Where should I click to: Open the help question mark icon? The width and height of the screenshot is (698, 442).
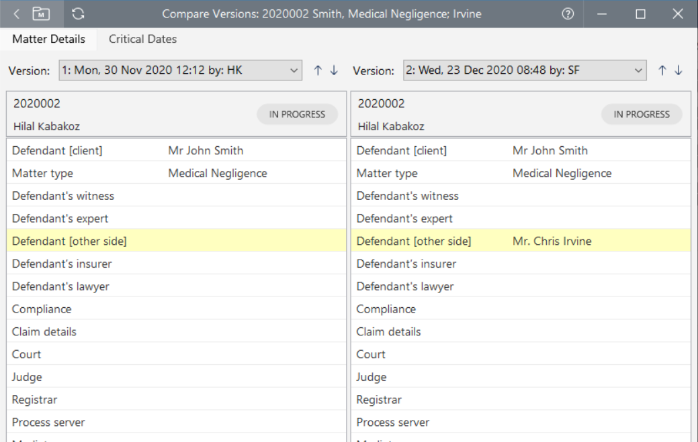point(568,13)
